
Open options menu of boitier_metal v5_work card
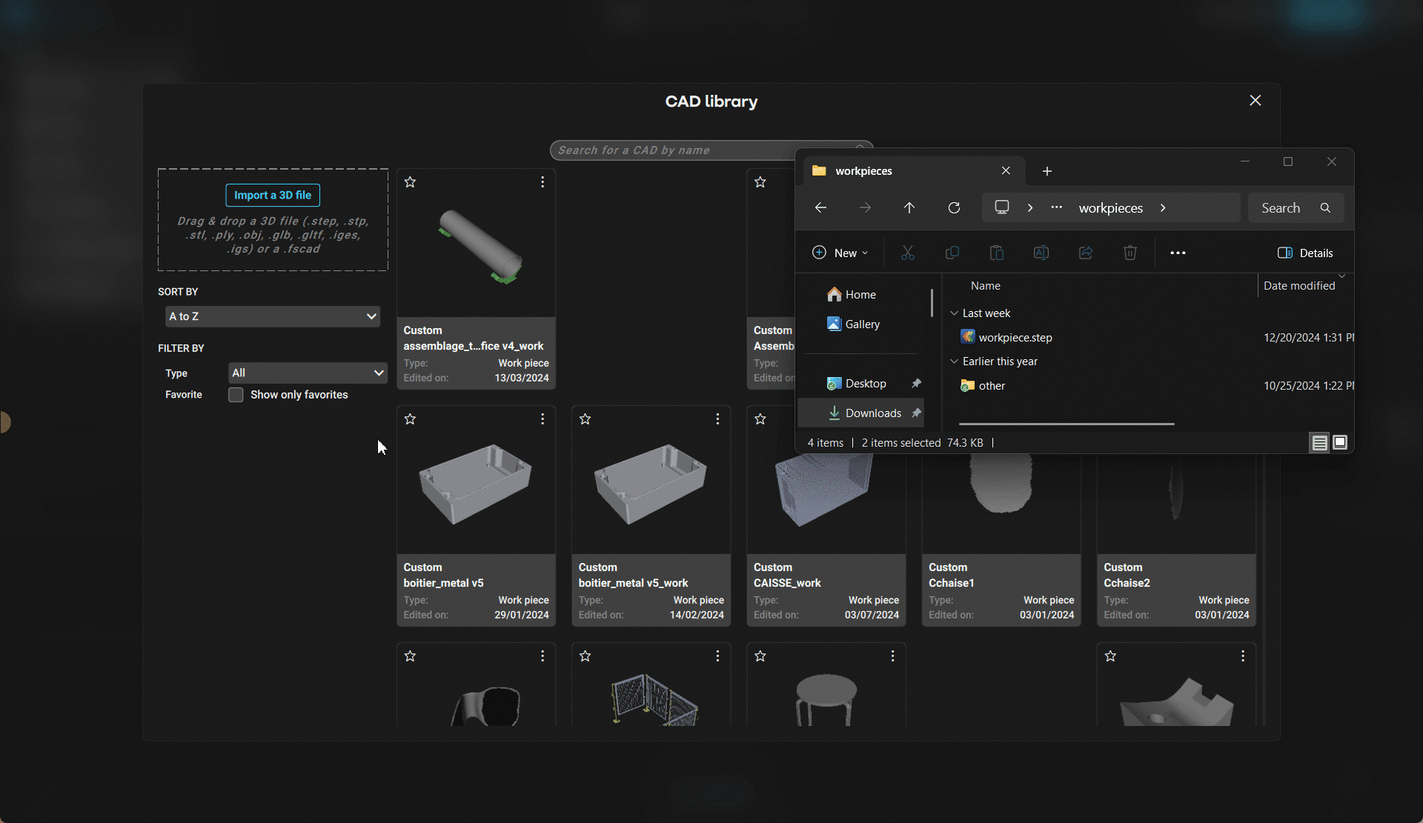[x=717, y=419]
